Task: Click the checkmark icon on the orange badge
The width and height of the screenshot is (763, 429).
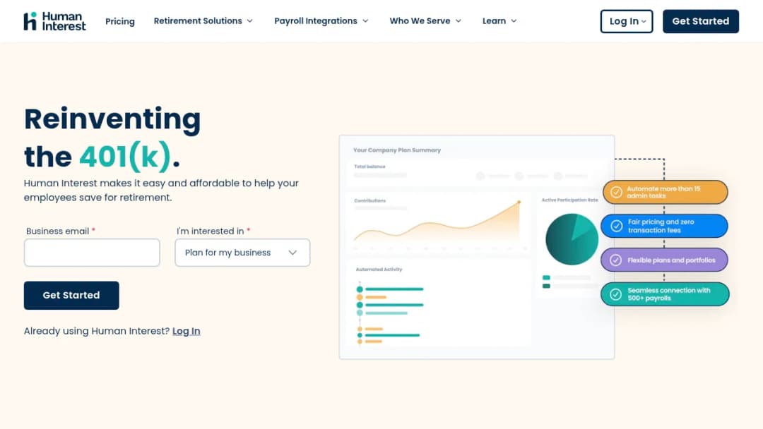Action: [616, 192]
